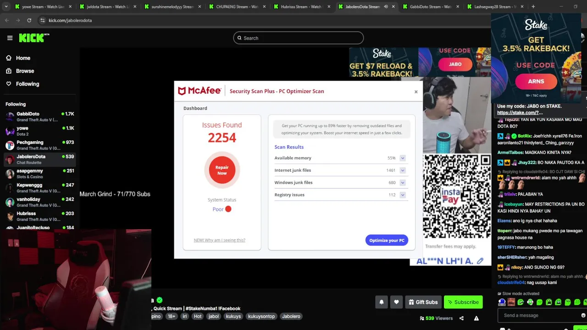The height and width of the screenshot is (330, 587).
Task: Expand the Registry issues result
Action: [402, 195]
